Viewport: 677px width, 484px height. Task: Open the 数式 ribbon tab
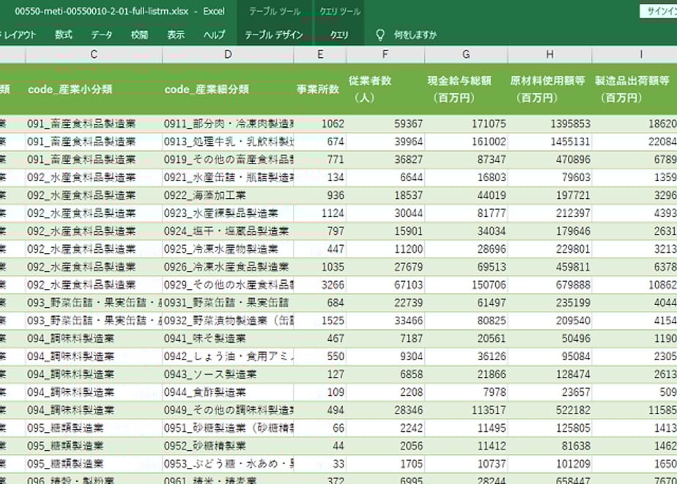64,35
